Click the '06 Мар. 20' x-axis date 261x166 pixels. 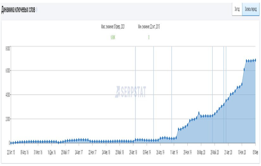pyautogui.click(x=201, y=152)
